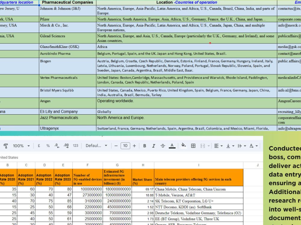Select the 'Merck & Co., Inc.' cell
This screenshot has width=301, height=225.
click(67, 27)
